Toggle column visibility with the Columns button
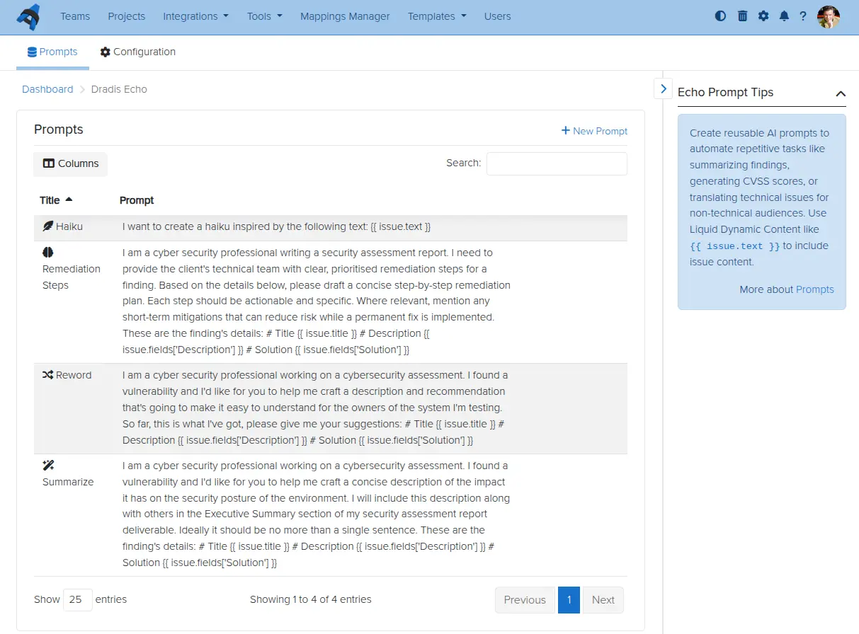 [70, 163]
